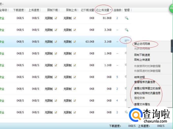
Task: Click connection count in 81.8KB row
Action: click(117, 18)
